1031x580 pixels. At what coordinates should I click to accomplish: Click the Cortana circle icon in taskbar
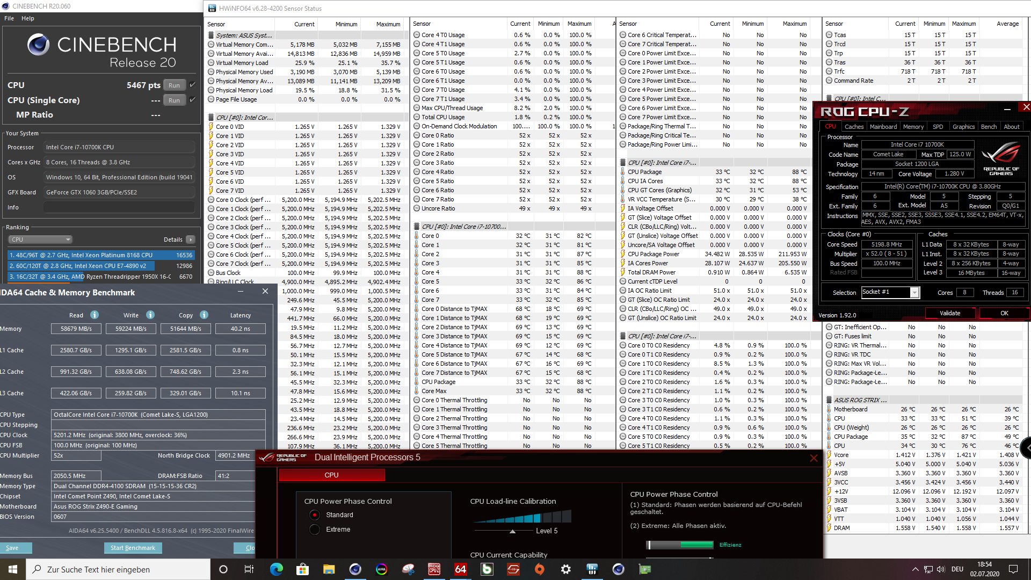click(x=223, y=569)
